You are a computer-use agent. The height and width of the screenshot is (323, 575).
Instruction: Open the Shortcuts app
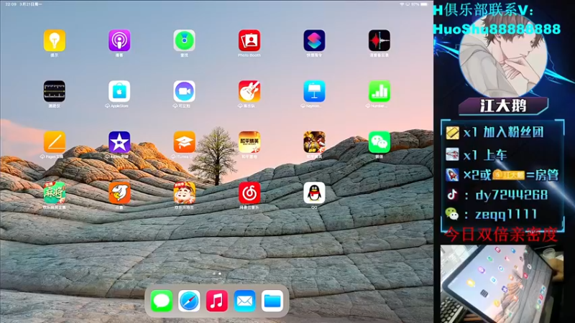314,40
